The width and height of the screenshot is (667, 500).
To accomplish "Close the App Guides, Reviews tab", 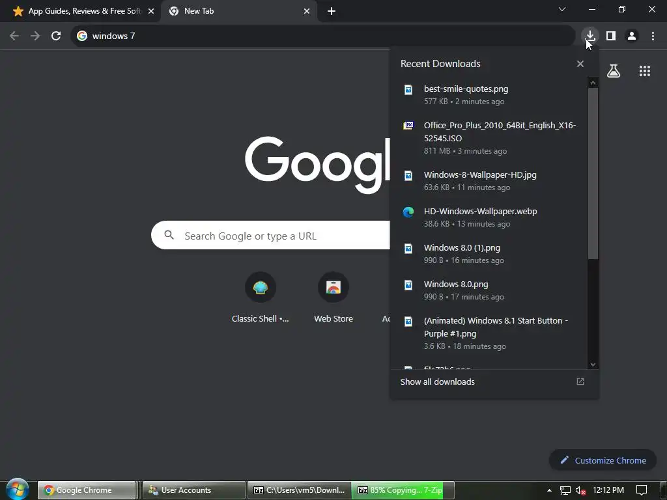I will 151,12.
